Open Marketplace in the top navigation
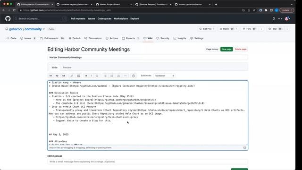Image resolution: width=302 pixels, height=170 pixels. (x=121, y=19)
